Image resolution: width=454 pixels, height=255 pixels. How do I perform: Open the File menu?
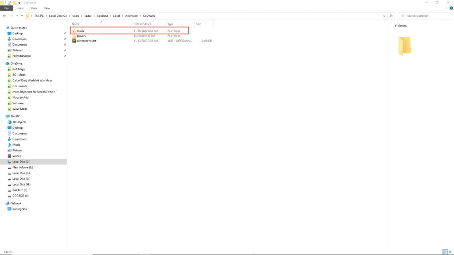(7, 8)
